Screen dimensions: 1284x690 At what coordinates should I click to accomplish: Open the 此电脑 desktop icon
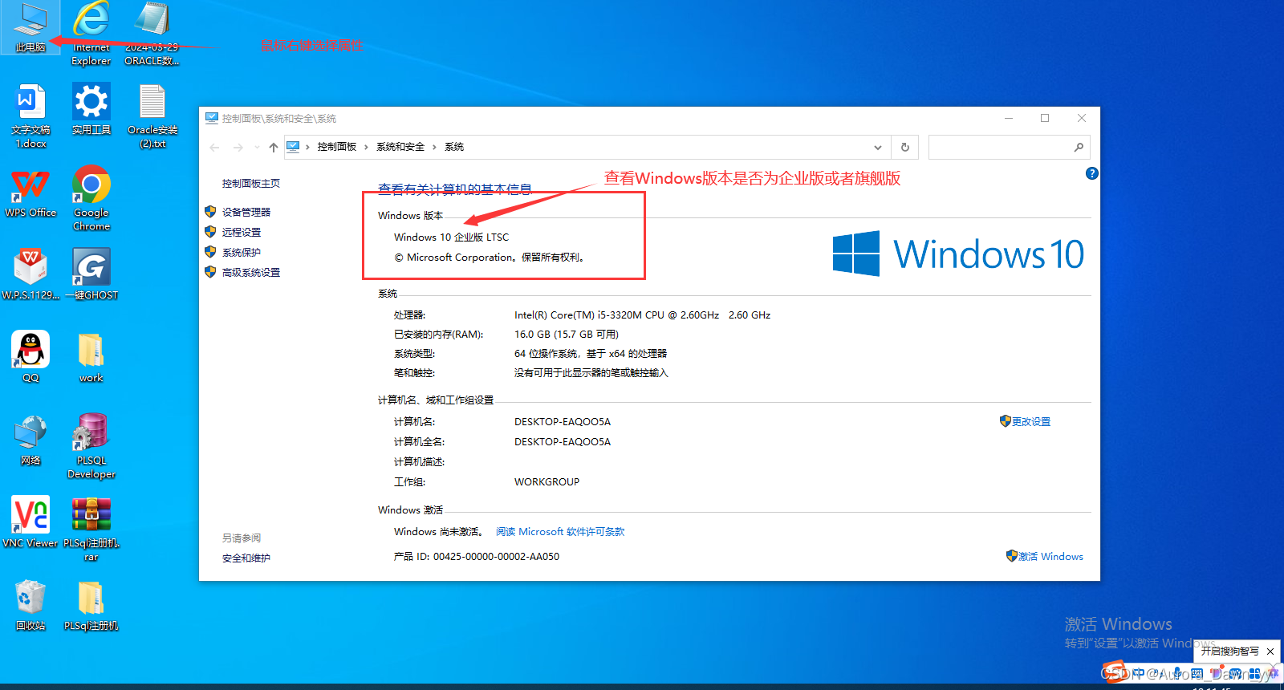(x=30, y=26)
